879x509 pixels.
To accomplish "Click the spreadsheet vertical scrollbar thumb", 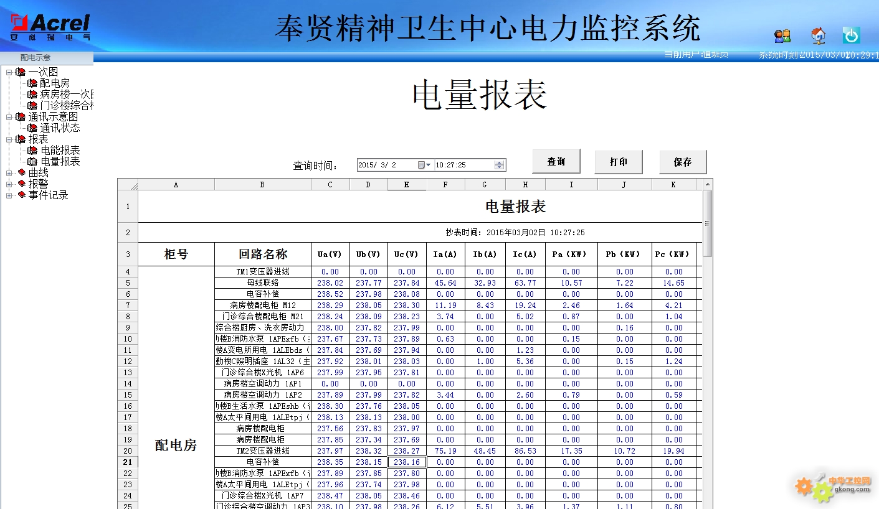I will tap(707, 223).
